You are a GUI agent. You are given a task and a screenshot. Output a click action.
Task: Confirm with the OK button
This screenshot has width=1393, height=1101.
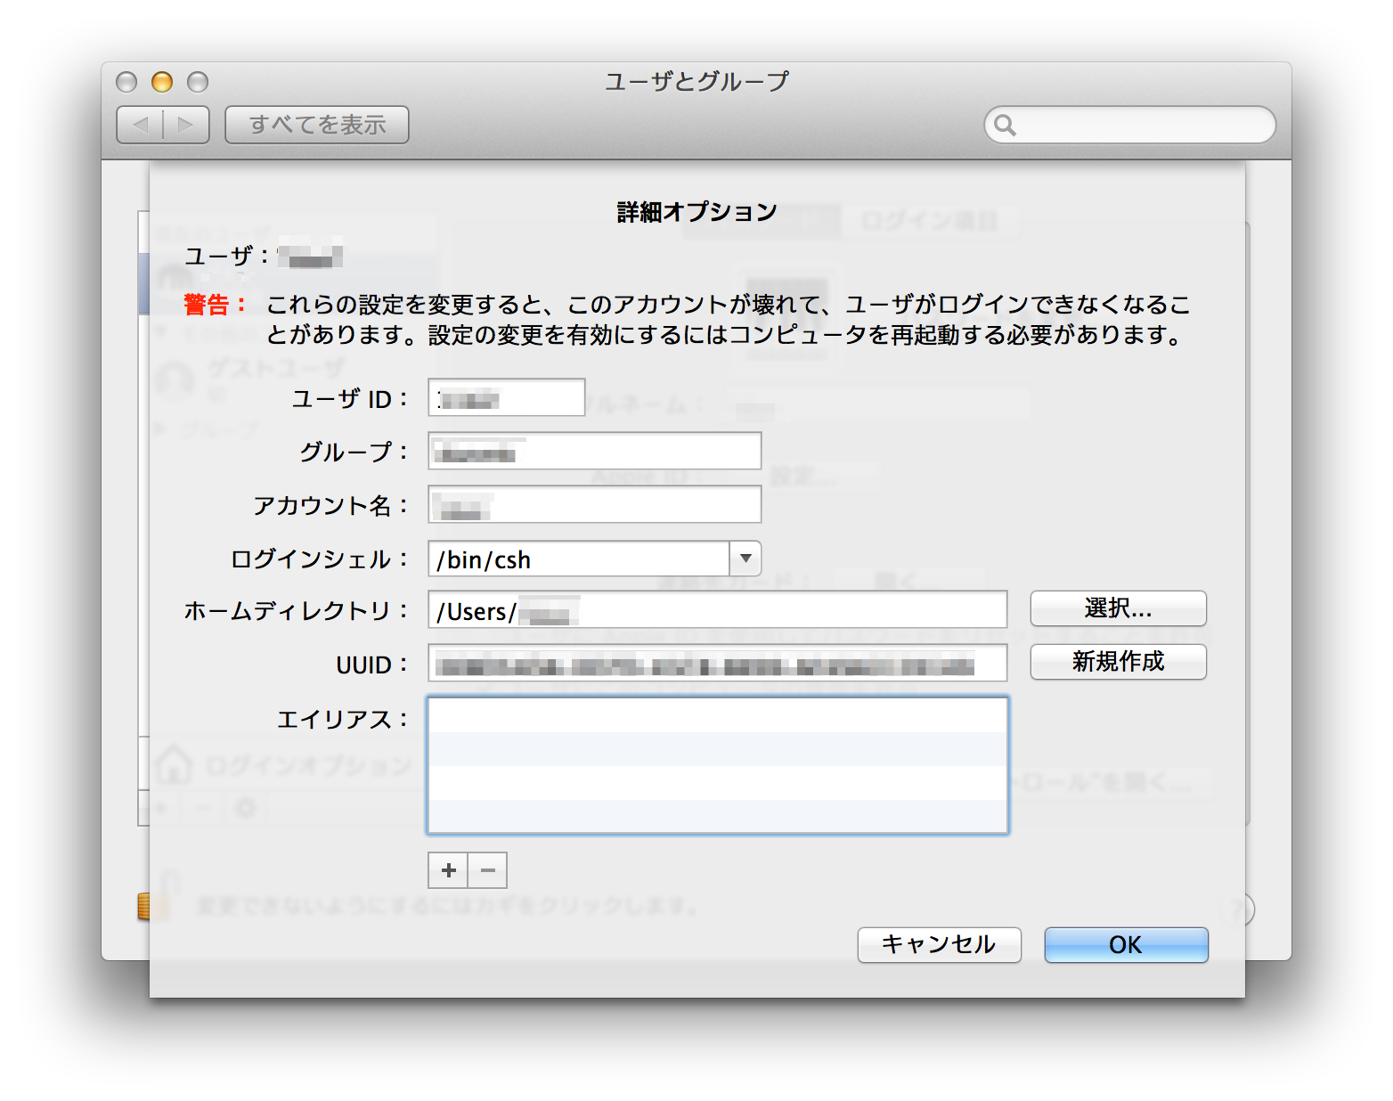coord(1126,945)
